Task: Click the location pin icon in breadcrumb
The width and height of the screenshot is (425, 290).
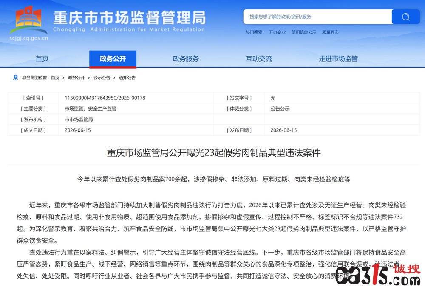Action: coord(15,78)
